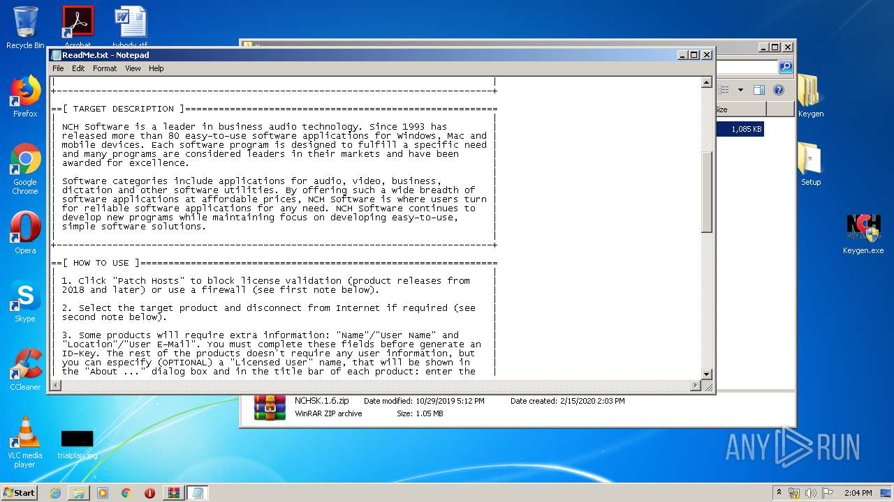Open Explorer help question mark icon
Viewport: 894px width, 502px height.
[x=779, y=90]
